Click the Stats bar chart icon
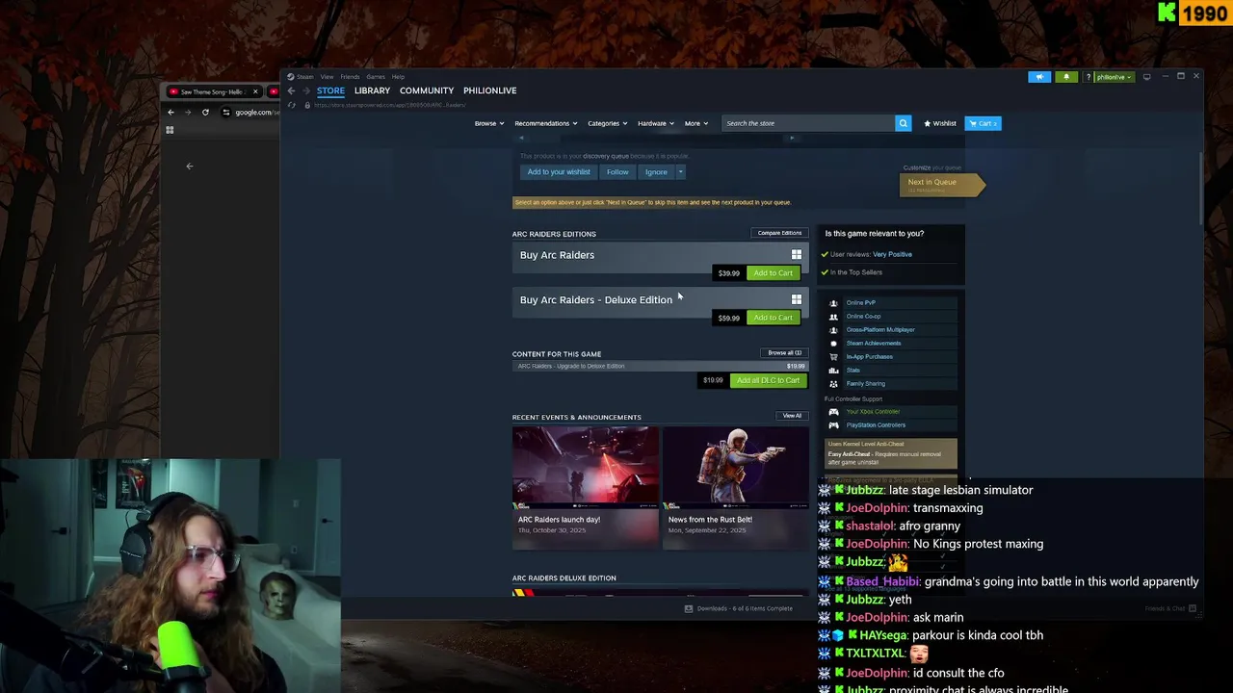1233x693 pixels. coord(834,371)
